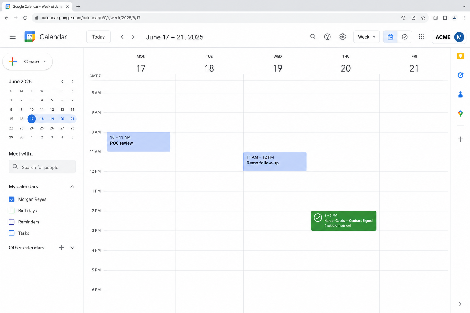Switch to Tasks view icon
Image resolution: width=470 pixels, height=313 pixels.
[405, 37]
